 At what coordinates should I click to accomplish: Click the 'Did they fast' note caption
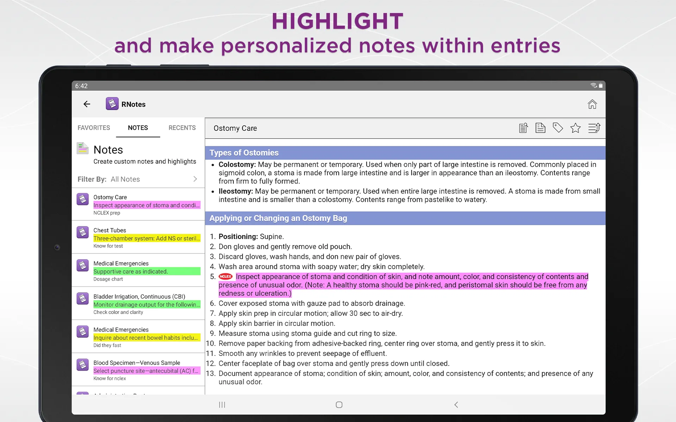tap(107, 345)
